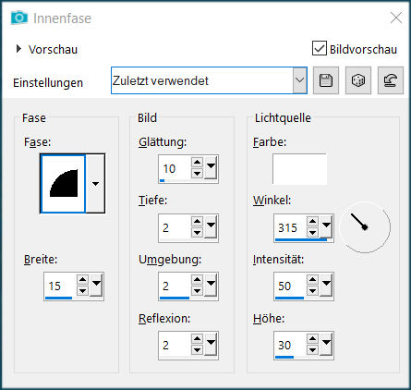
Task: Open the Umgebung slider dropdown arrow
Action: (x=211, y=285)
